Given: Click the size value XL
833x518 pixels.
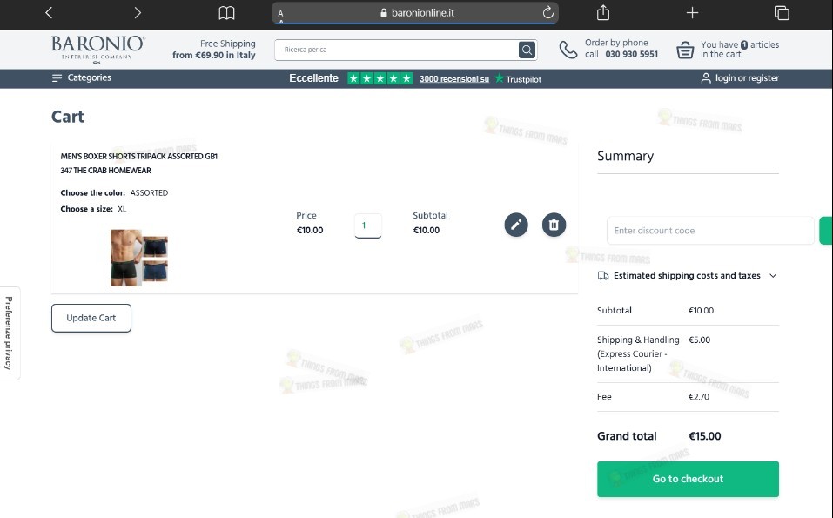Looking at the screenshot, I should [122, 209].
